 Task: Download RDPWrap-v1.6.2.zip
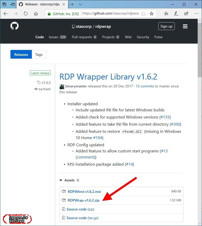pyautogui.click(x=83, y=200)
